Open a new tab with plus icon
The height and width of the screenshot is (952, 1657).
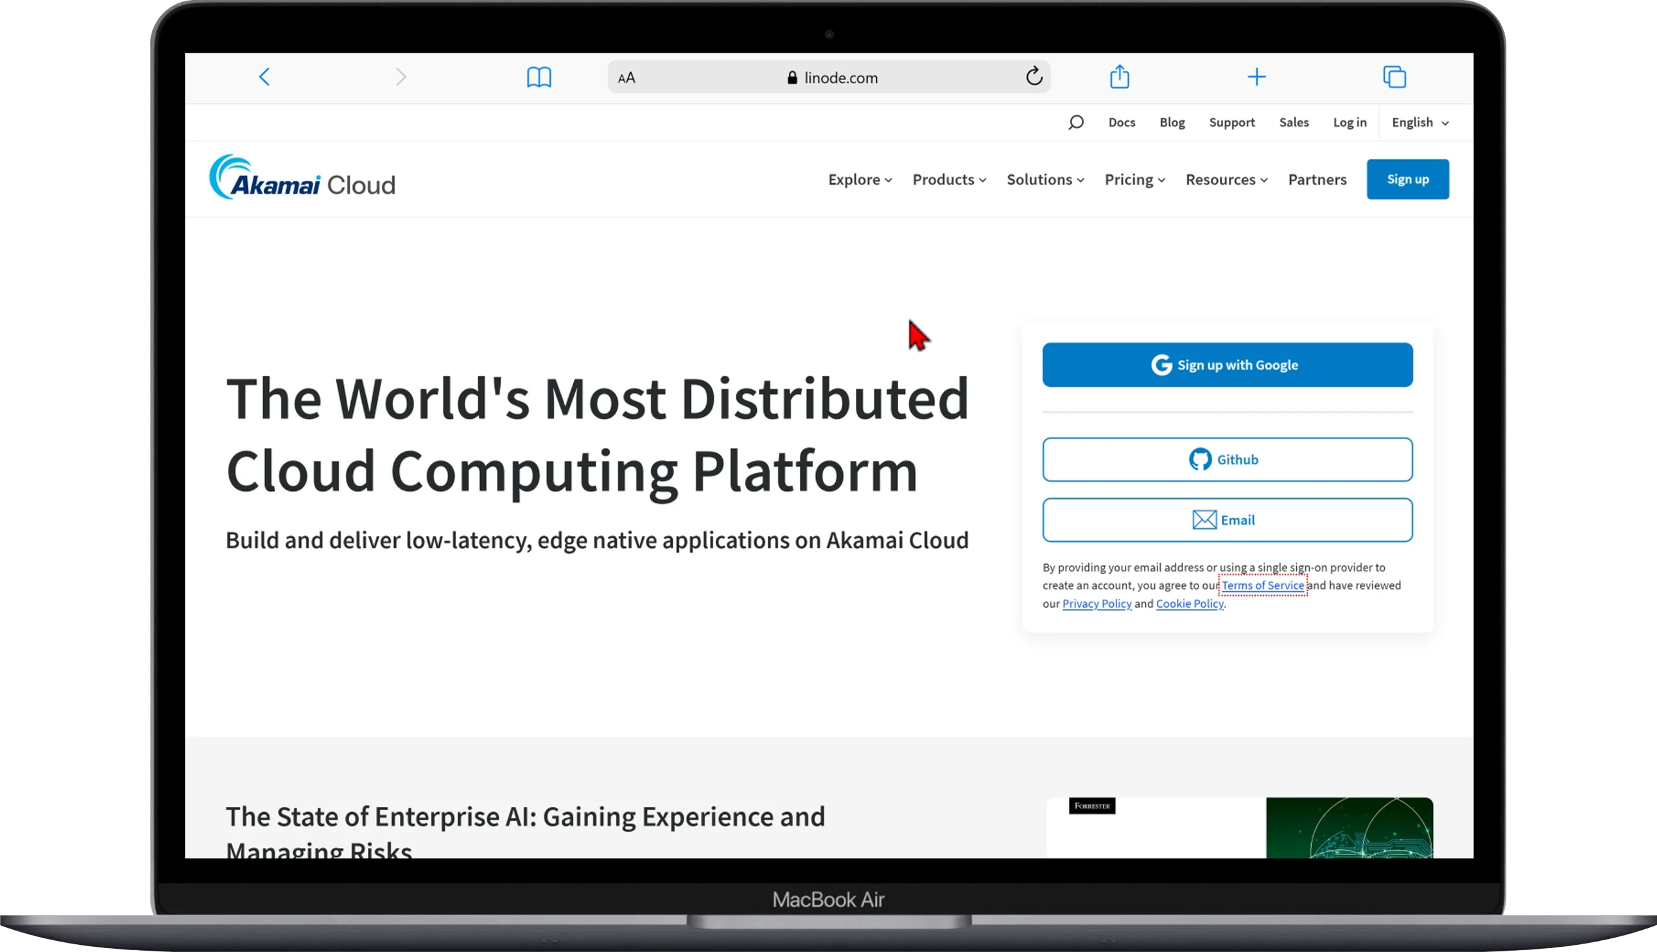pos(1256,77)
